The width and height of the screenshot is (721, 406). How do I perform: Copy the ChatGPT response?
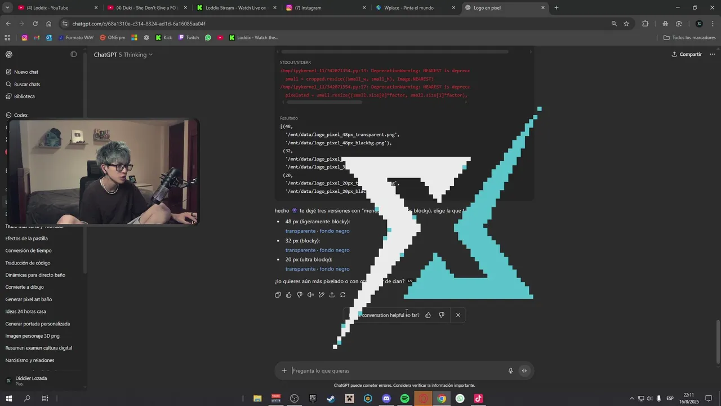(x=278, y=295)
